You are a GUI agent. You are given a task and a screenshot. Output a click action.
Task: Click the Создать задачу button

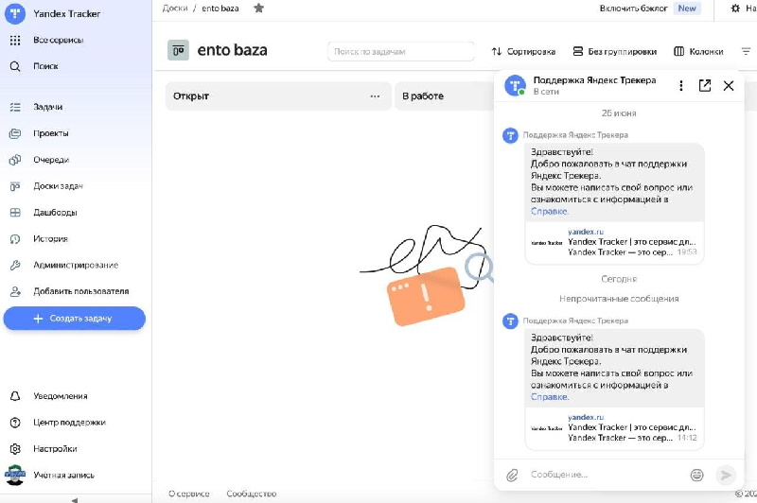coord(74,319)
